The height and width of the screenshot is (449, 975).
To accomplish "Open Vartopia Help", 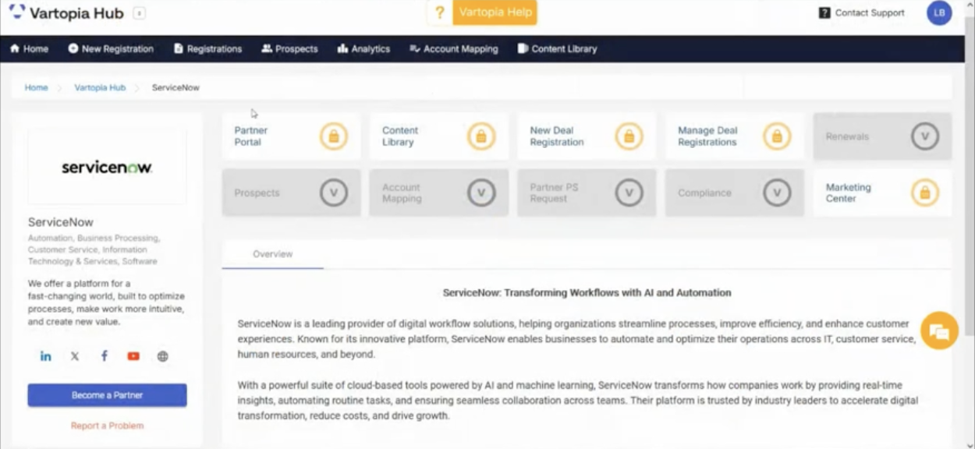I will [495, 12].
